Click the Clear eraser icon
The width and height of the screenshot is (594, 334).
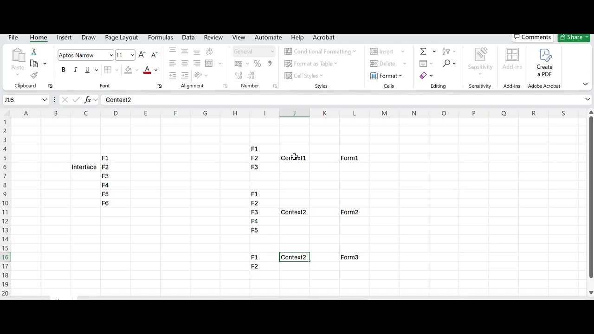[x=423, y=76]
